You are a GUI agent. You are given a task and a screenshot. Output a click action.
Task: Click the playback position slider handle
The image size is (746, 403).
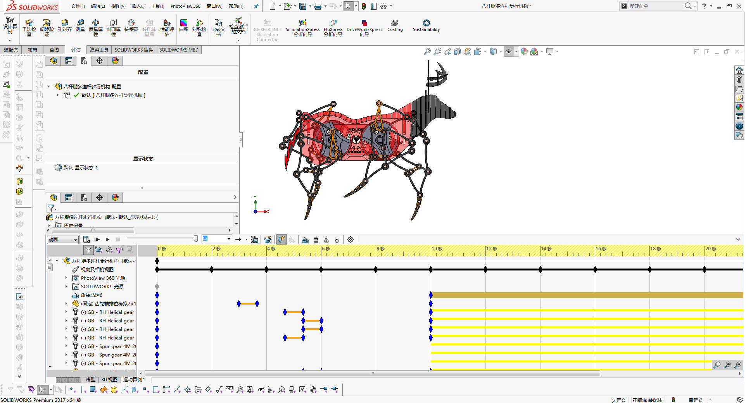click(x=196, y=239)
